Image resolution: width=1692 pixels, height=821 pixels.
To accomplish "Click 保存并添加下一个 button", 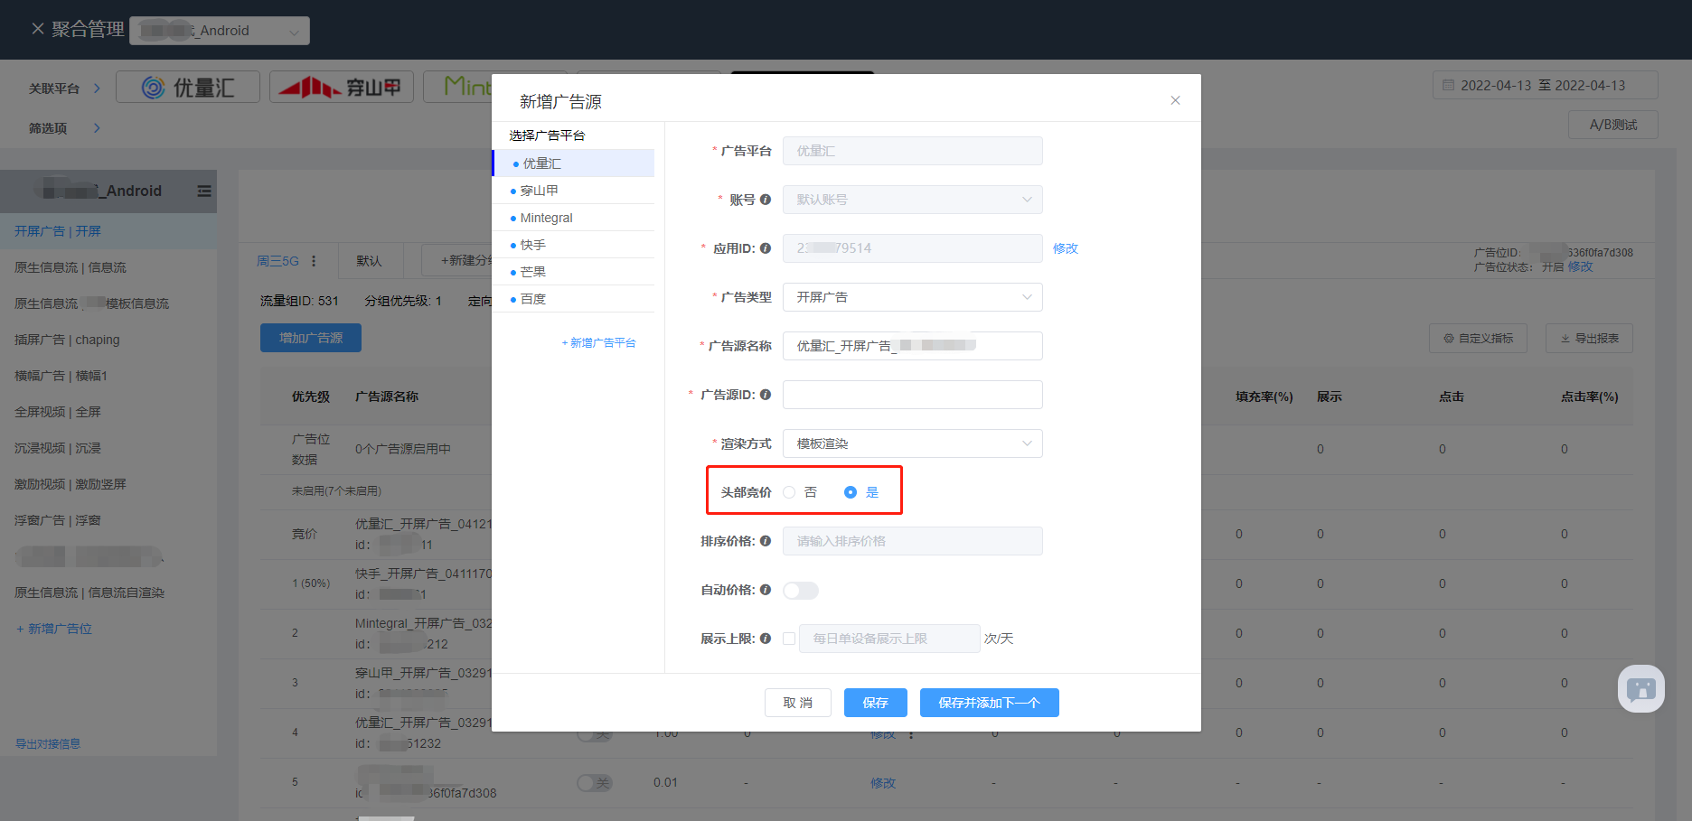I will point(989,703).
